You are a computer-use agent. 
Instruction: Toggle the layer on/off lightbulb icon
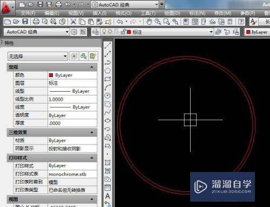coord(104,32)
